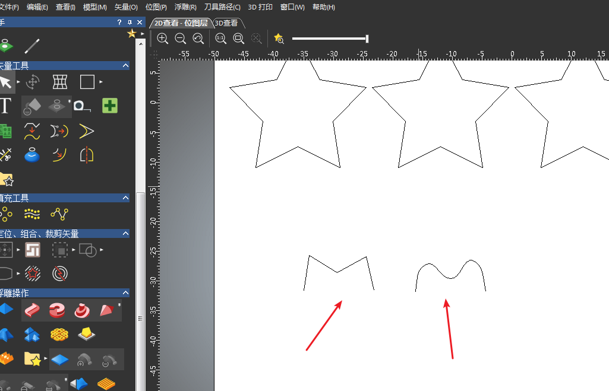Click the gold star favorites button
The image size is (609, 391).
[132, 34]
